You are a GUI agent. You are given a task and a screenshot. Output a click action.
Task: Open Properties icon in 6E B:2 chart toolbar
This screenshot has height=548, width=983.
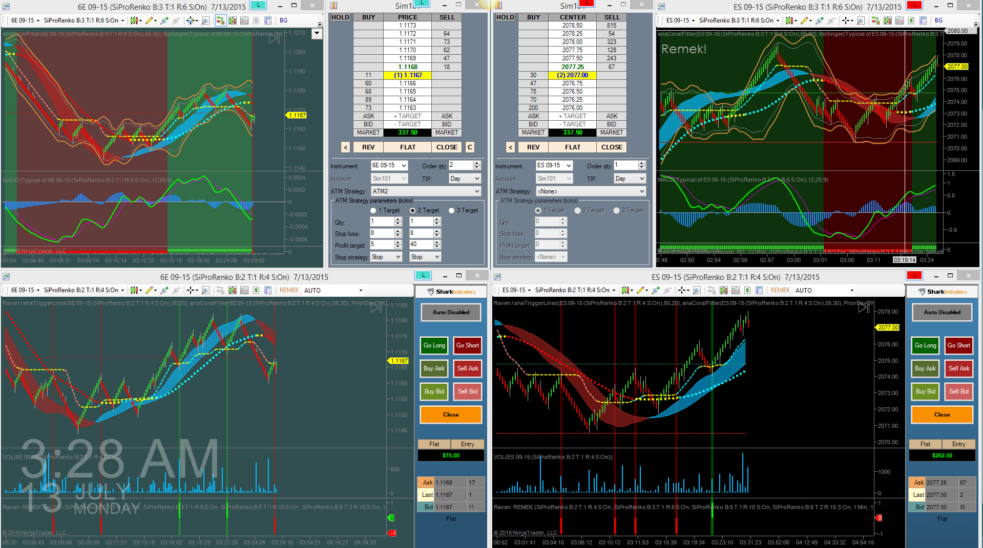pyautogui.click(x=267, y=290)
